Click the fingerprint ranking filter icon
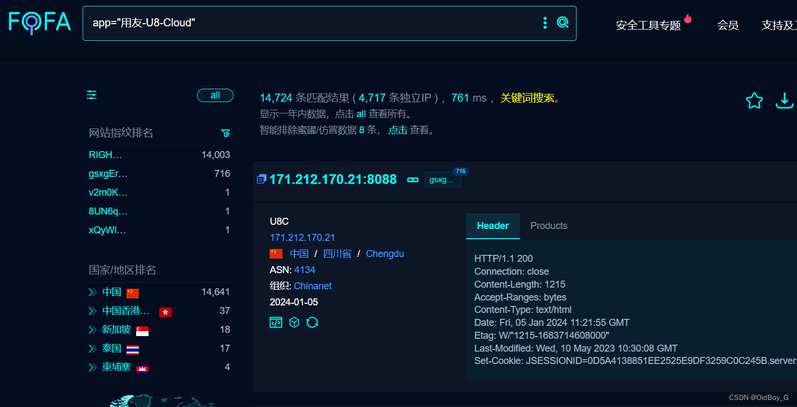Image resolution: width=797 pixels, height=407 pixels. tap(225, 133)
